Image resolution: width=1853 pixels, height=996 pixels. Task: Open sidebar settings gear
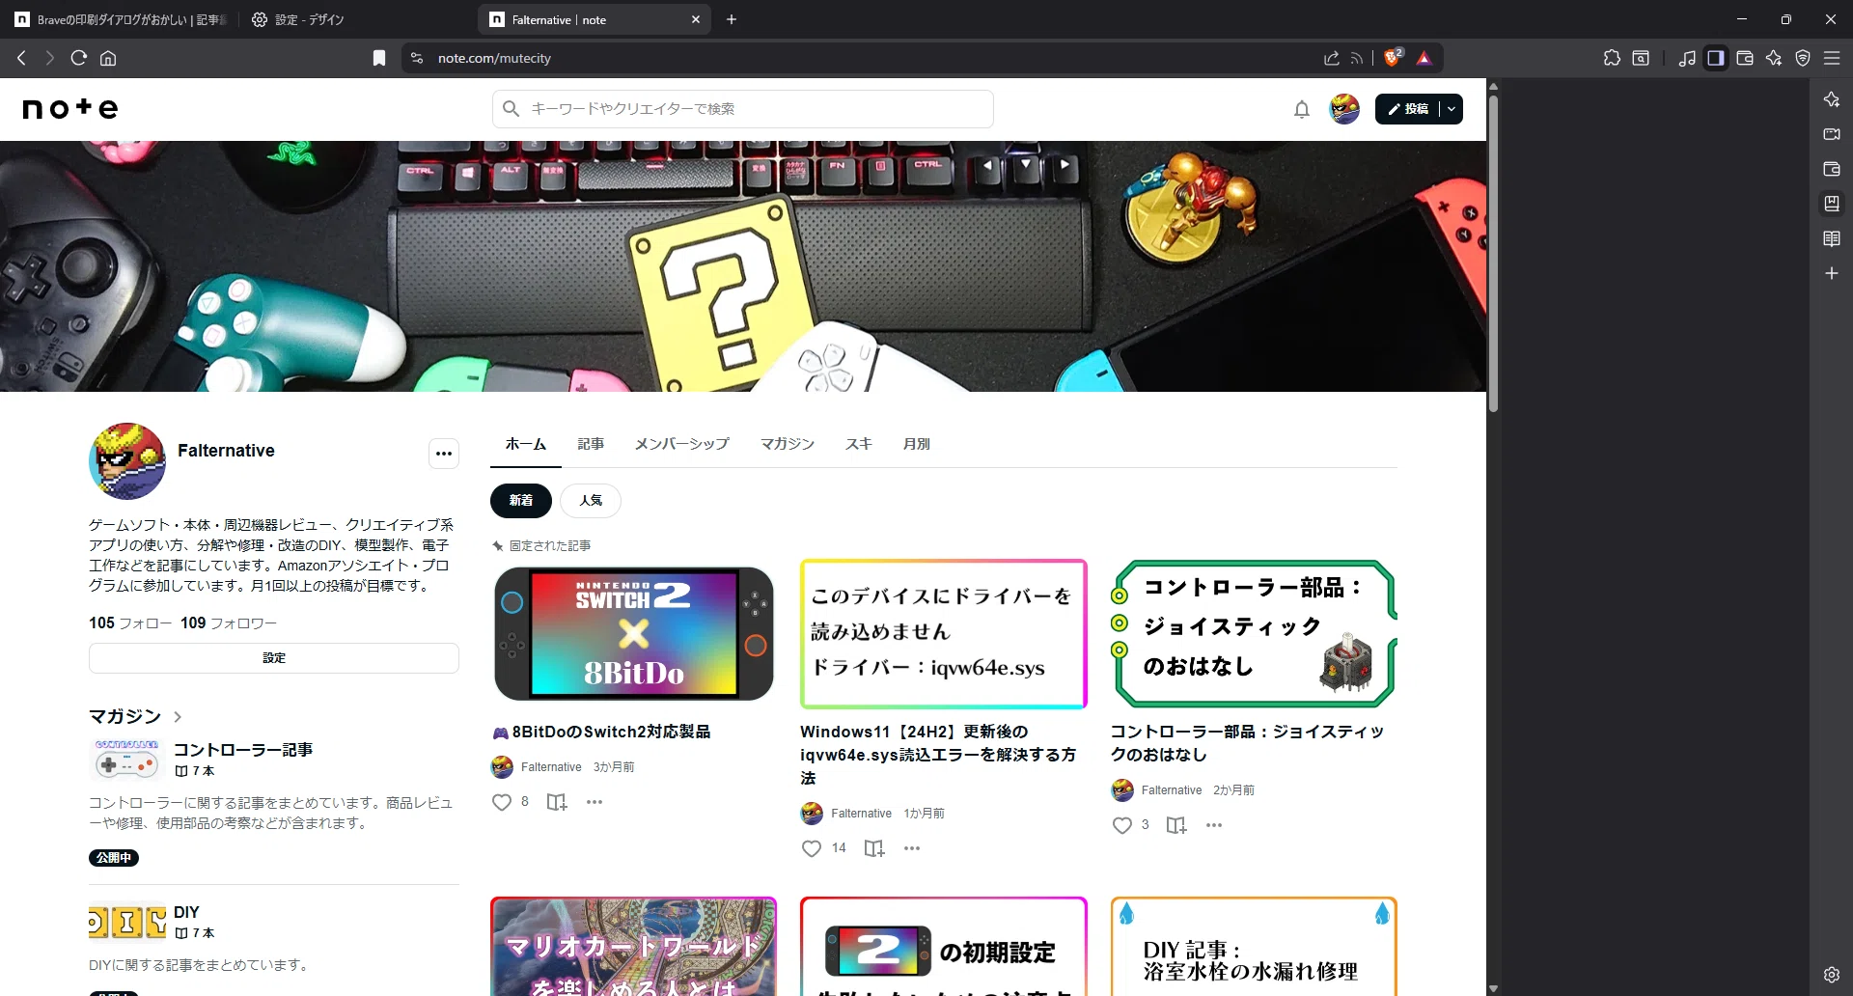[1832, 975]
